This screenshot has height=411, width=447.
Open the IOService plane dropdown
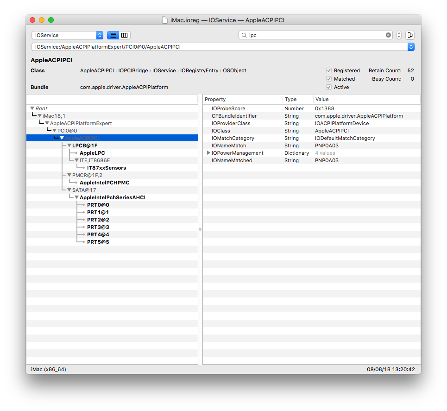pyautogui.click(x=68, y=35)
